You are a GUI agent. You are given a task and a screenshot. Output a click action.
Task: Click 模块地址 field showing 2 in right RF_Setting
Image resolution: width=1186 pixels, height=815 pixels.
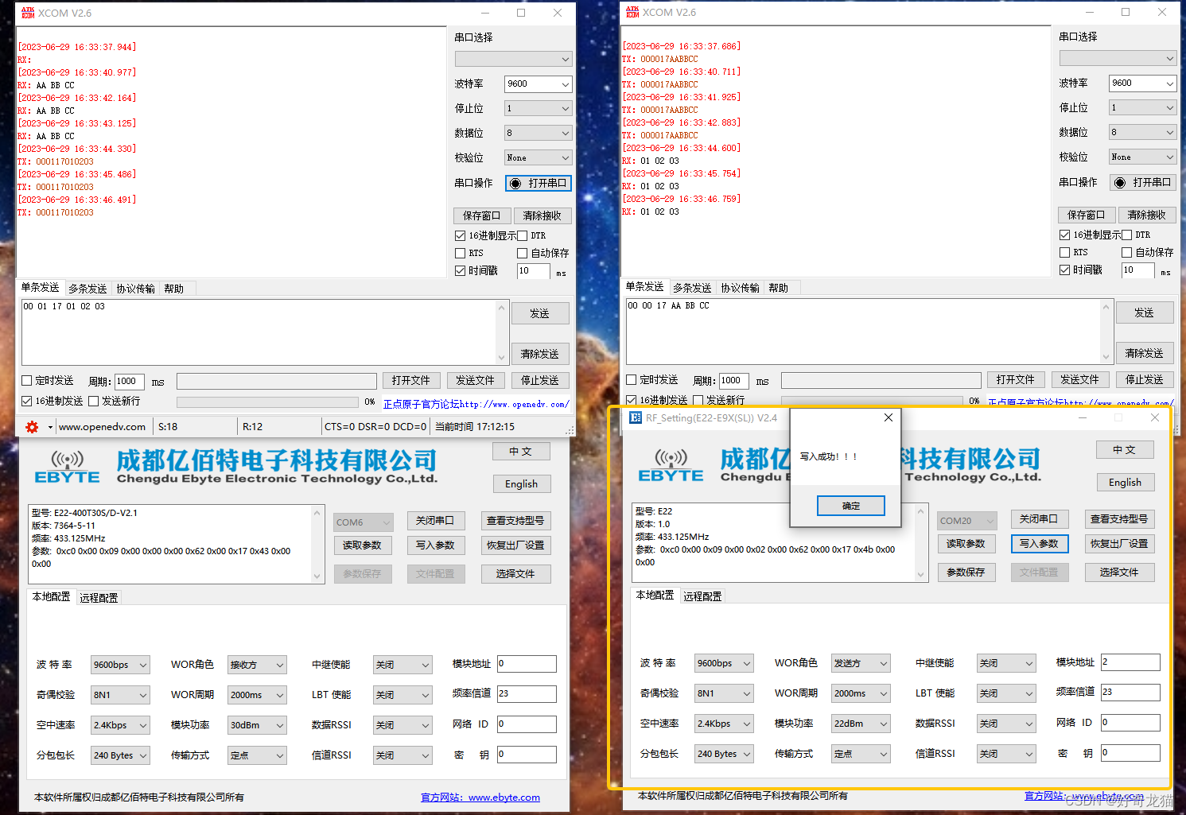1130,662
